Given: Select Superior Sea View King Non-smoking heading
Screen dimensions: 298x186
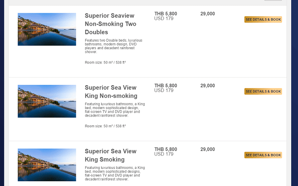Looking at the screenshot, I should pos(111,92).
